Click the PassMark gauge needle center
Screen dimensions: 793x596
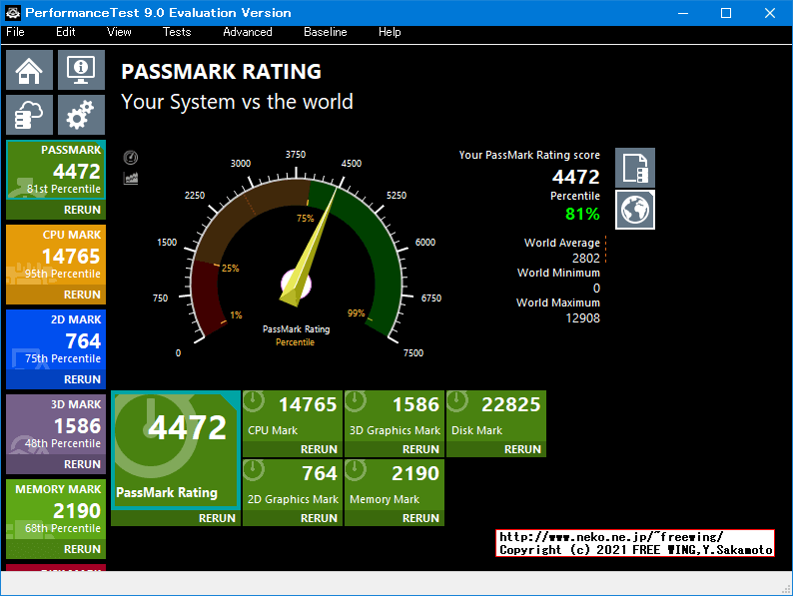coord(297,283)
